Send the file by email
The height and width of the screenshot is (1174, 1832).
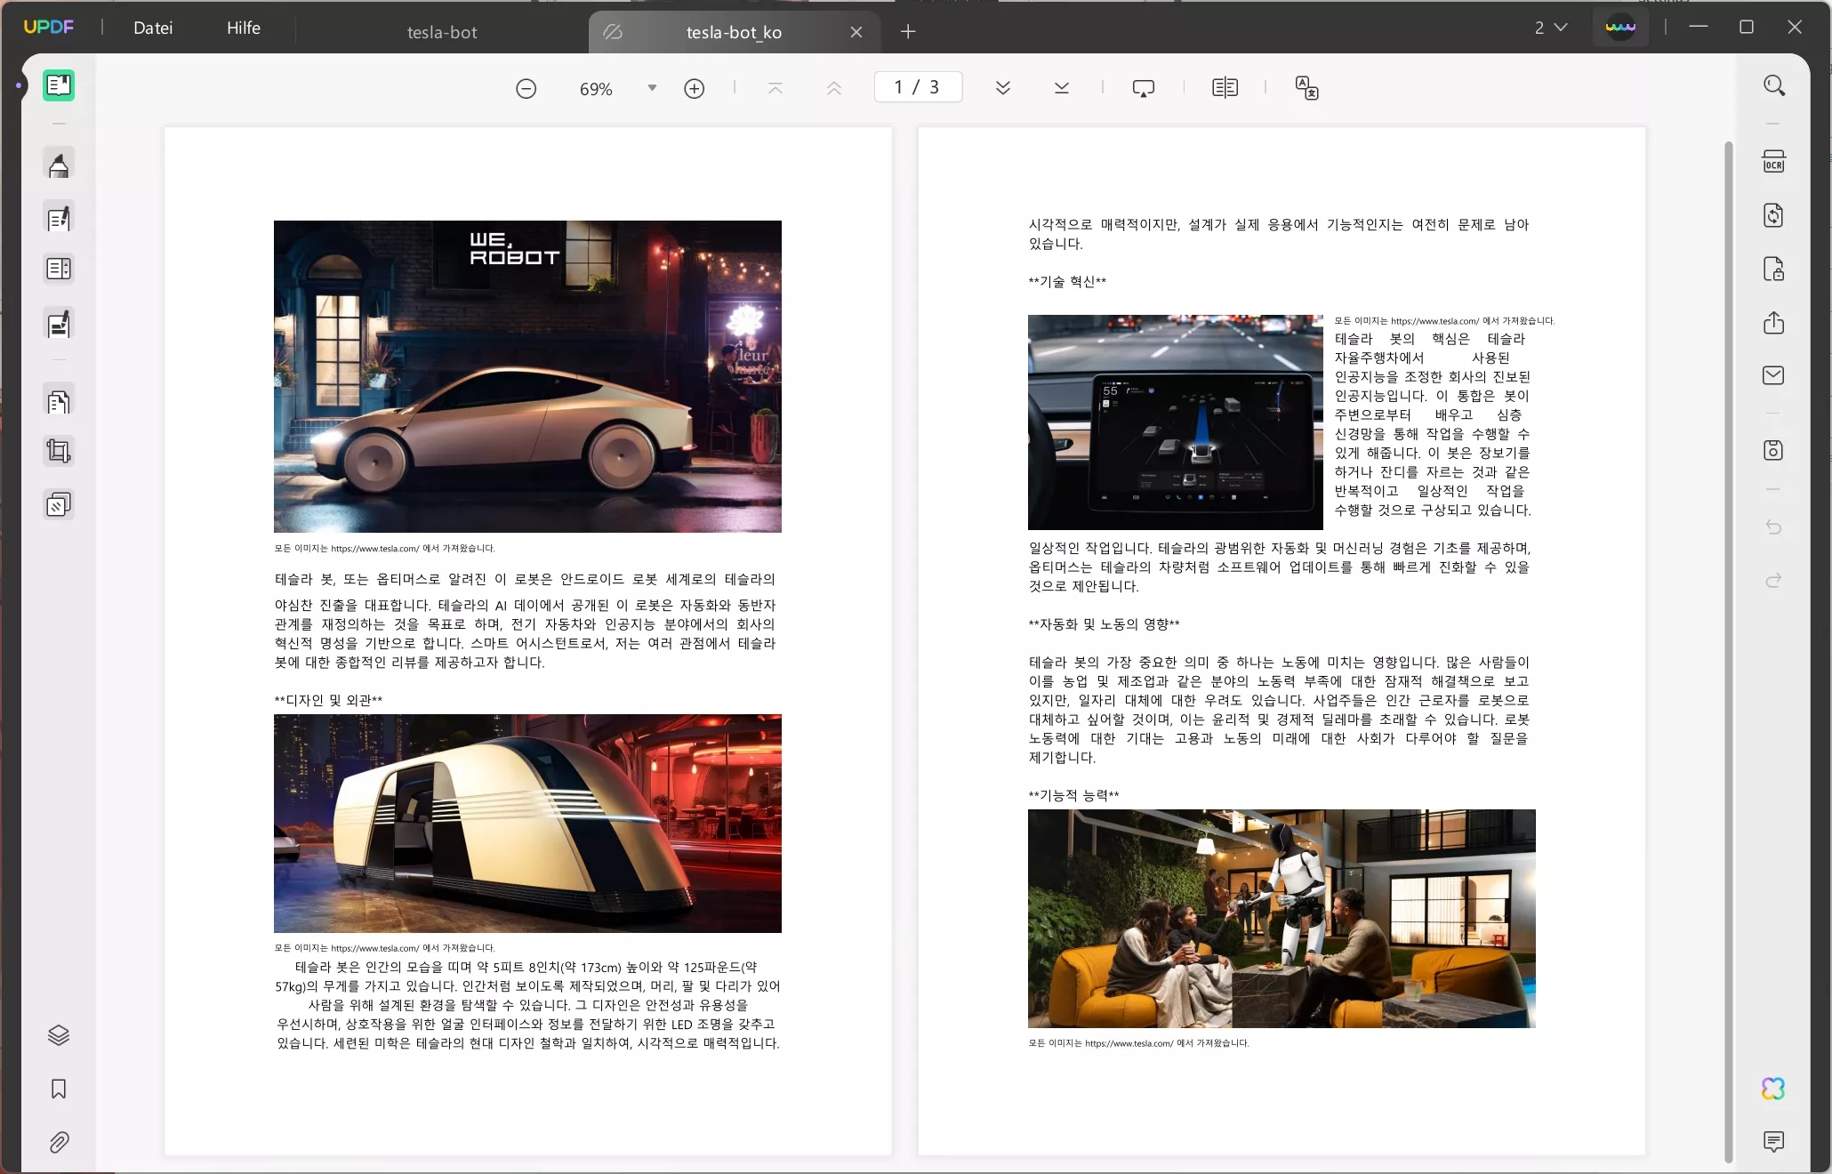click(1774, 375)
